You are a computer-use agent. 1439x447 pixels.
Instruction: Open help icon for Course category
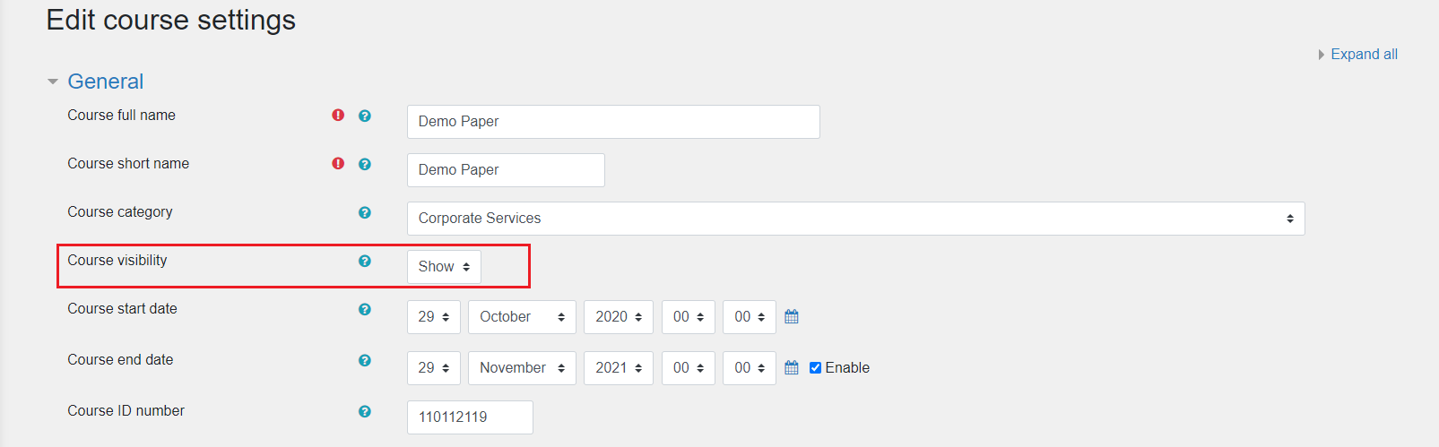click(365, 212)
